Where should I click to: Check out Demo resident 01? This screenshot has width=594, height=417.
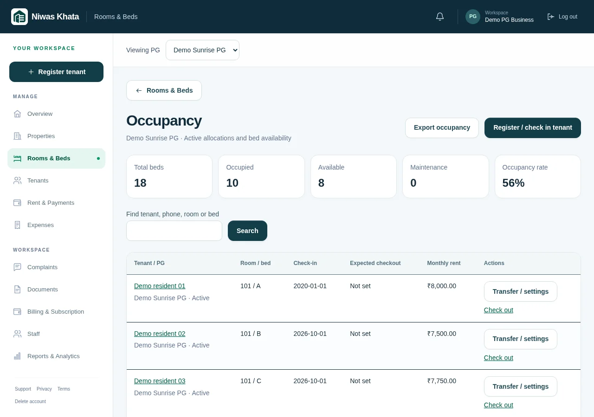point(498,310)
